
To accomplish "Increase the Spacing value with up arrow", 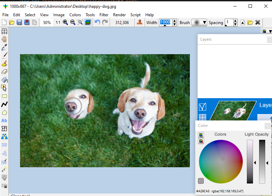I will click(x=236, y=21).
